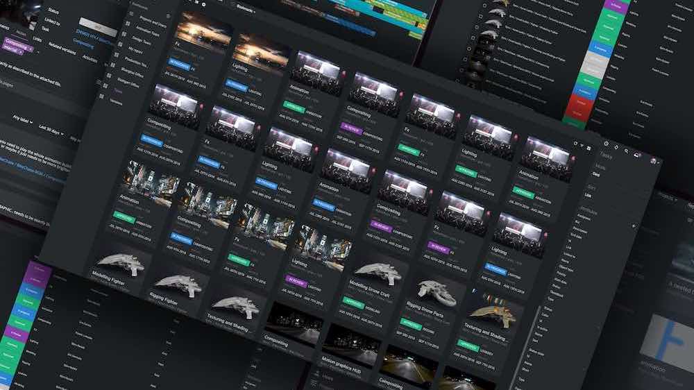Click sunset thumbnail on the top Lighting card

point(262,53)
